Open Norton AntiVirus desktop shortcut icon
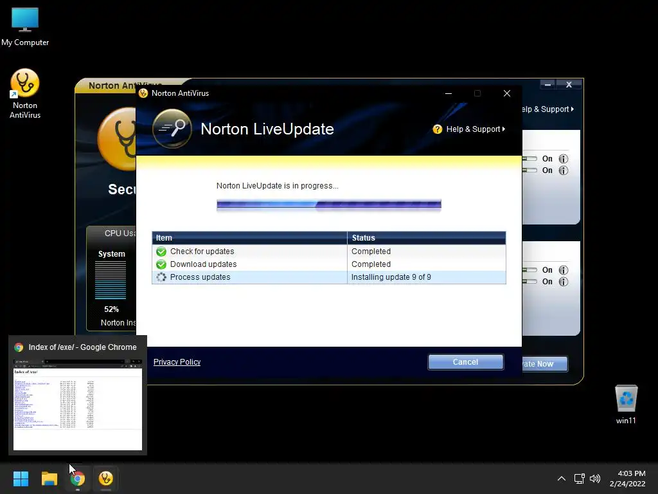The image size is (658, 494). click(25, 83)
